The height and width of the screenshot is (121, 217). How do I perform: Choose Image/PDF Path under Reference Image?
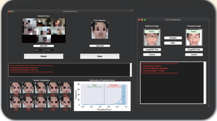[x=152, y=49]
